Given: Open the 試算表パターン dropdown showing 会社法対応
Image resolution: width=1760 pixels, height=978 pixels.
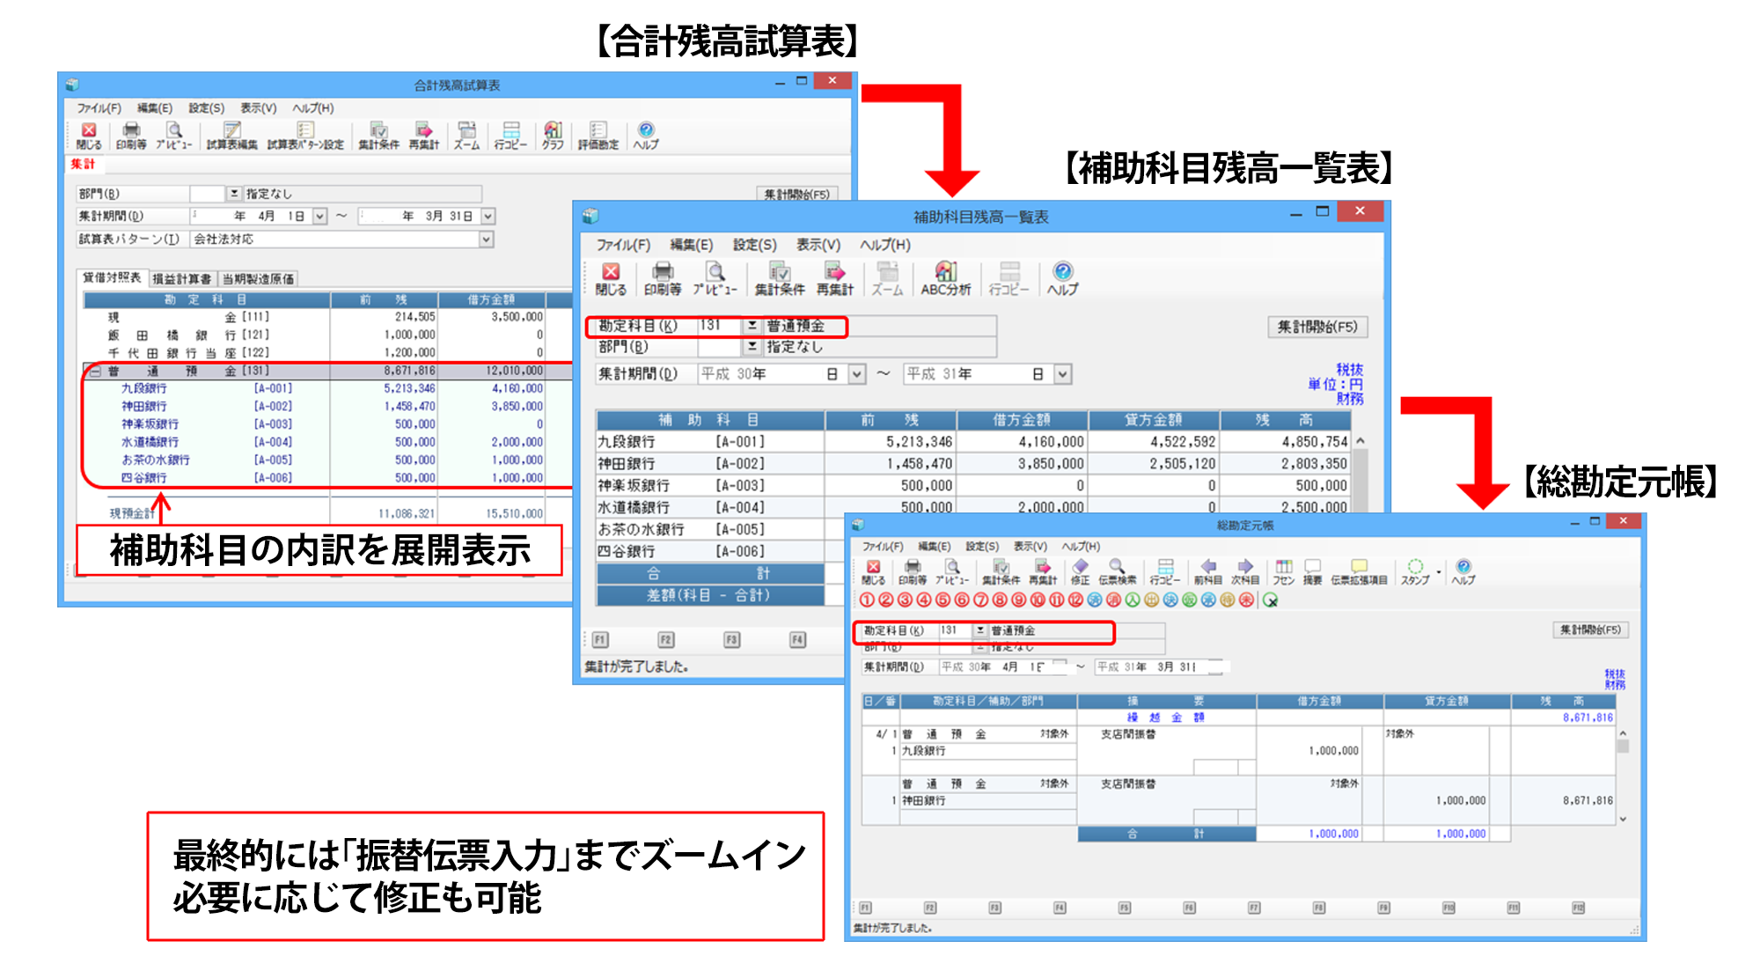Looking at the screenshot, I should tap(487, 239).
